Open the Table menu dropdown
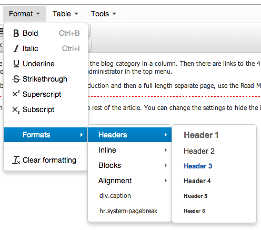Screen dimensions: 261x230 click(65, 14)
